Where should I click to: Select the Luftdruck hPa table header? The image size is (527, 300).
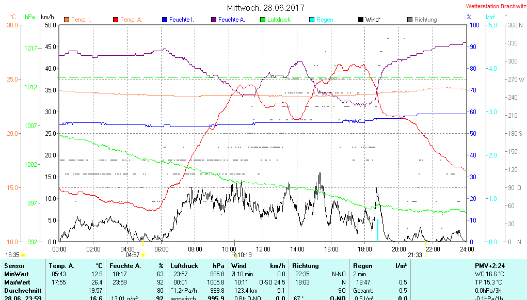197,265
